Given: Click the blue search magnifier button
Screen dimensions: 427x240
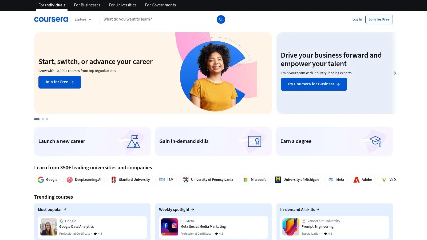Looking at the screenshot, I should coord(221,19).
